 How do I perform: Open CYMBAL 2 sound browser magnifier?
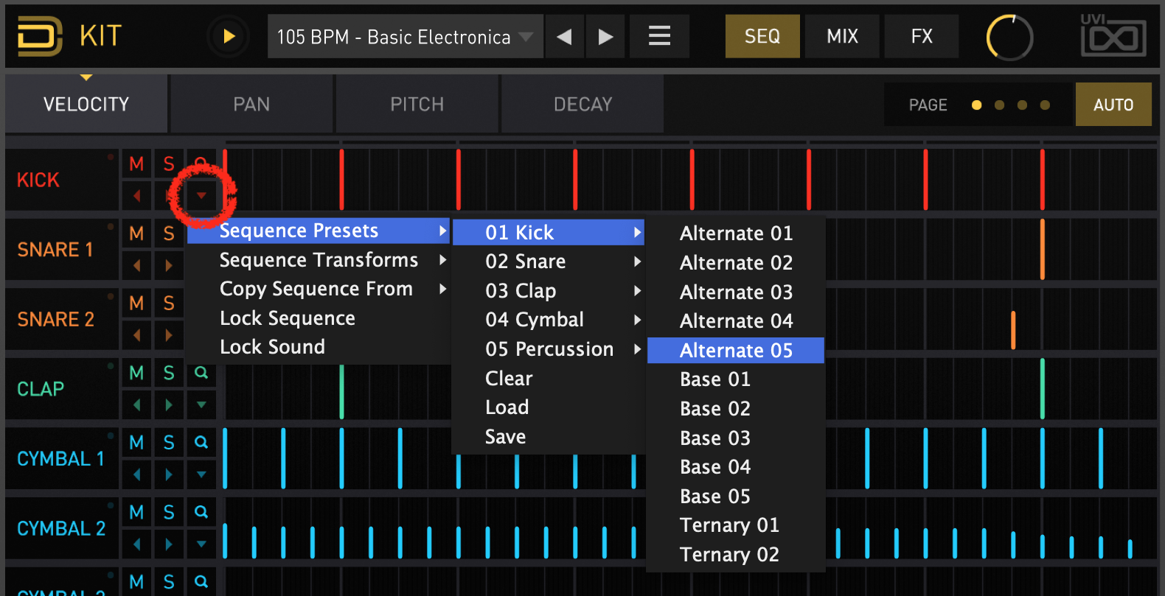click(x=201, y=512)
